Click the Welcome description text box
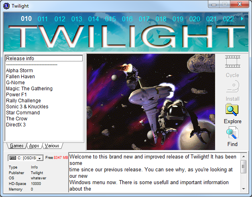 pyautogui.click(x=154, y=173)
